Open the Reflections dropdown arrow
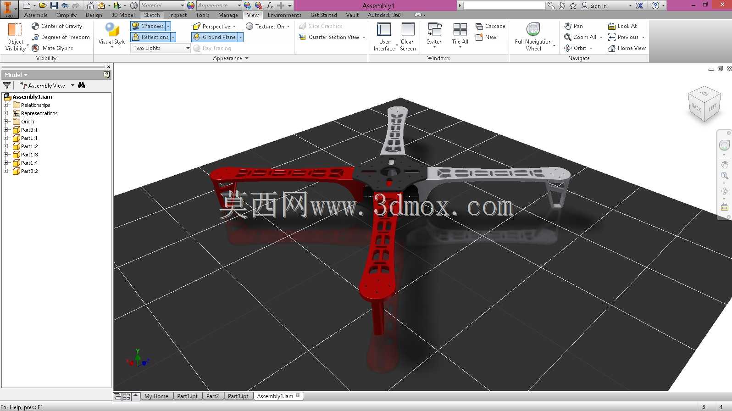Viewport: 732px width, 411px height. tap(173, 37)
